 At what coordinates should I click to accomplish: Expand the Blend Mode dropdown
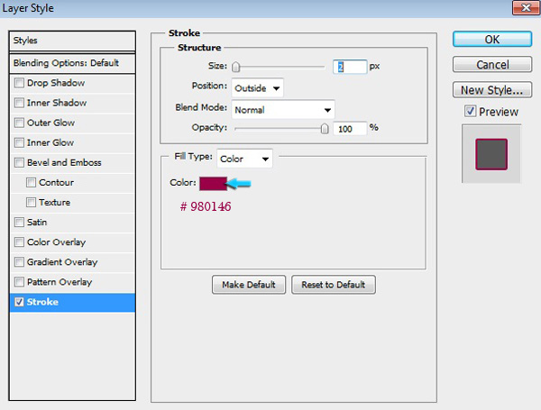[282, 109]
